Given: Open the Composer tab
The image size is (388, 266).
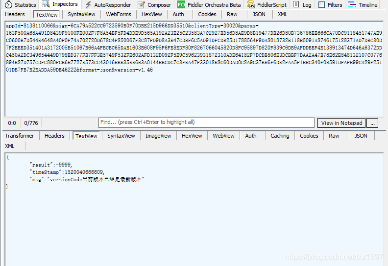Looking at the screenshot, I should 154,5.
